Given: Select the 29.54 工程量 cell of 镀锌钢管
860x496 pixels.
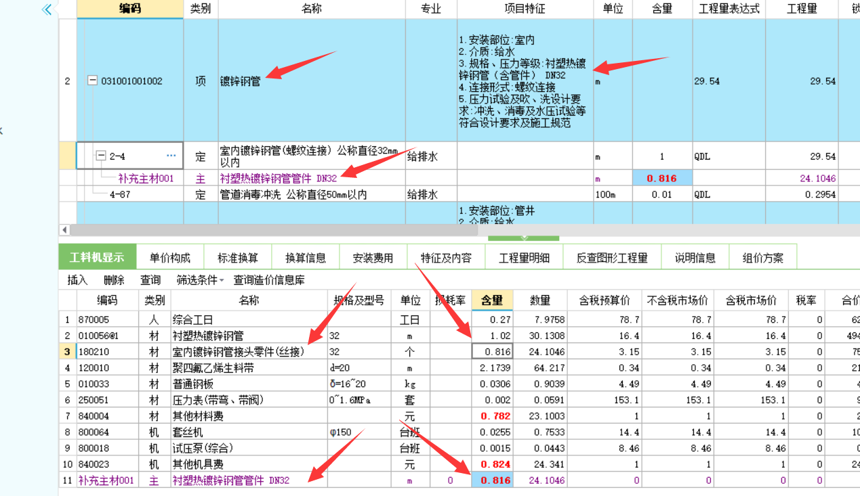Looking at the screenshot, I should 802,81.
